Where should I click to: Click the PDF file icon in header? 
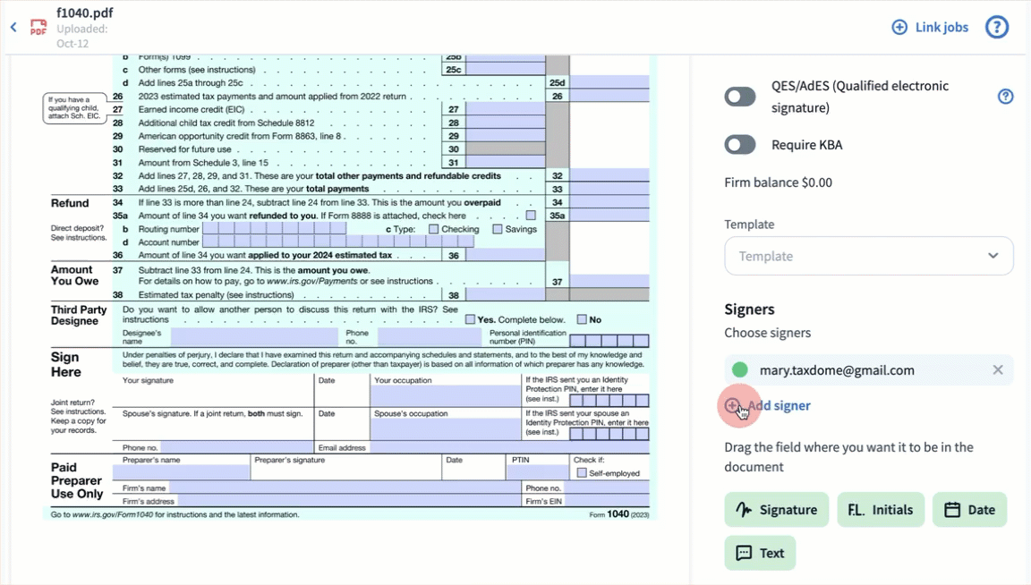click(x=38, y=28)
